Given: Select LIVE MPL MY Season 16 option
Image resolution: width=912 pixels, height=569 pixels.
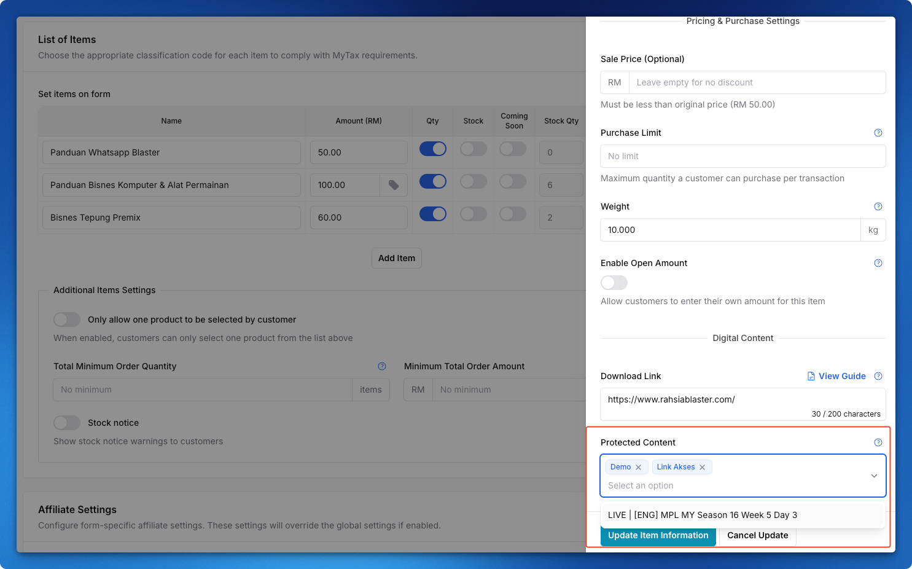Looking at the screenshot, I should pyautogui.click(x=703, y=515).
